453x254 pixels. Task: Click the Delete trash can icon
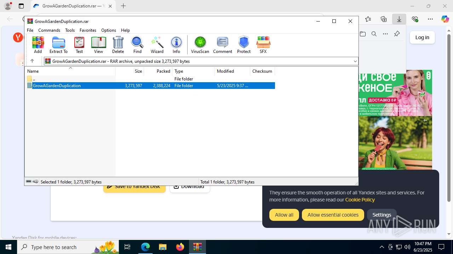tap(118, 45)
